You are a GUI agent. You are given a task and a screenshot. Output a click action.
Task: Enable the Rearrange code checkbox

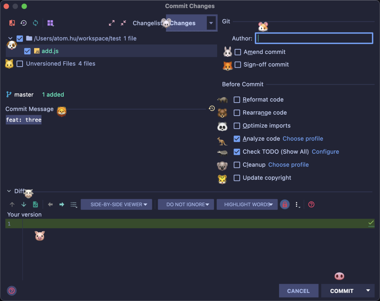pos(237,113)
